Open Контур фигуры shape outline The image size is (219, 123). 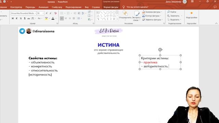[152, 16]
